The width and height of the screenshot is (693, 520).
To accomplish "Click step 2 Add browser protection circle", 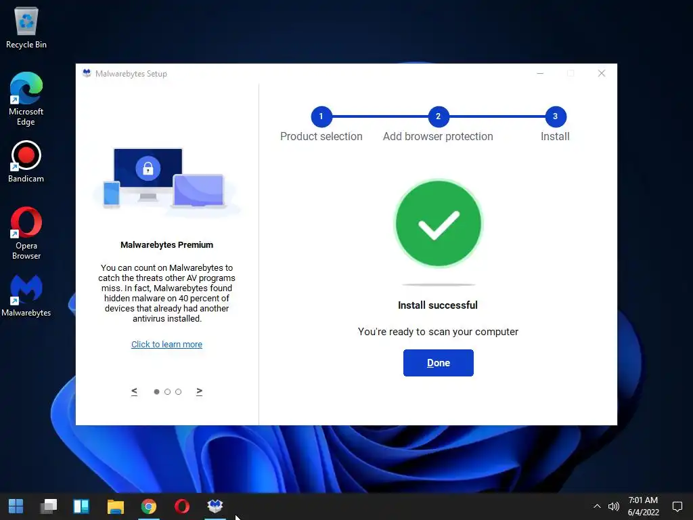I will (439, 116).
